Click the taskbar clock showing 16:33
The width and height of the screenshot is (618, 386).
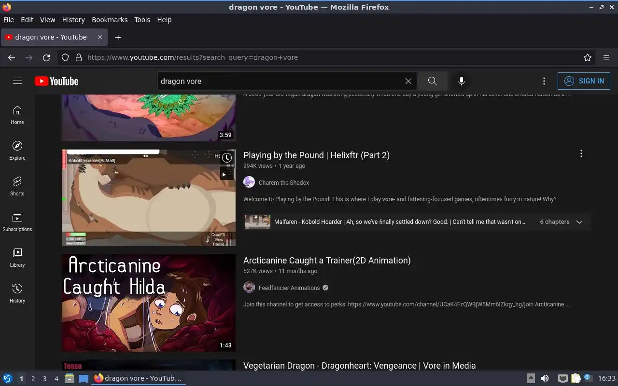tap(606, 379)
